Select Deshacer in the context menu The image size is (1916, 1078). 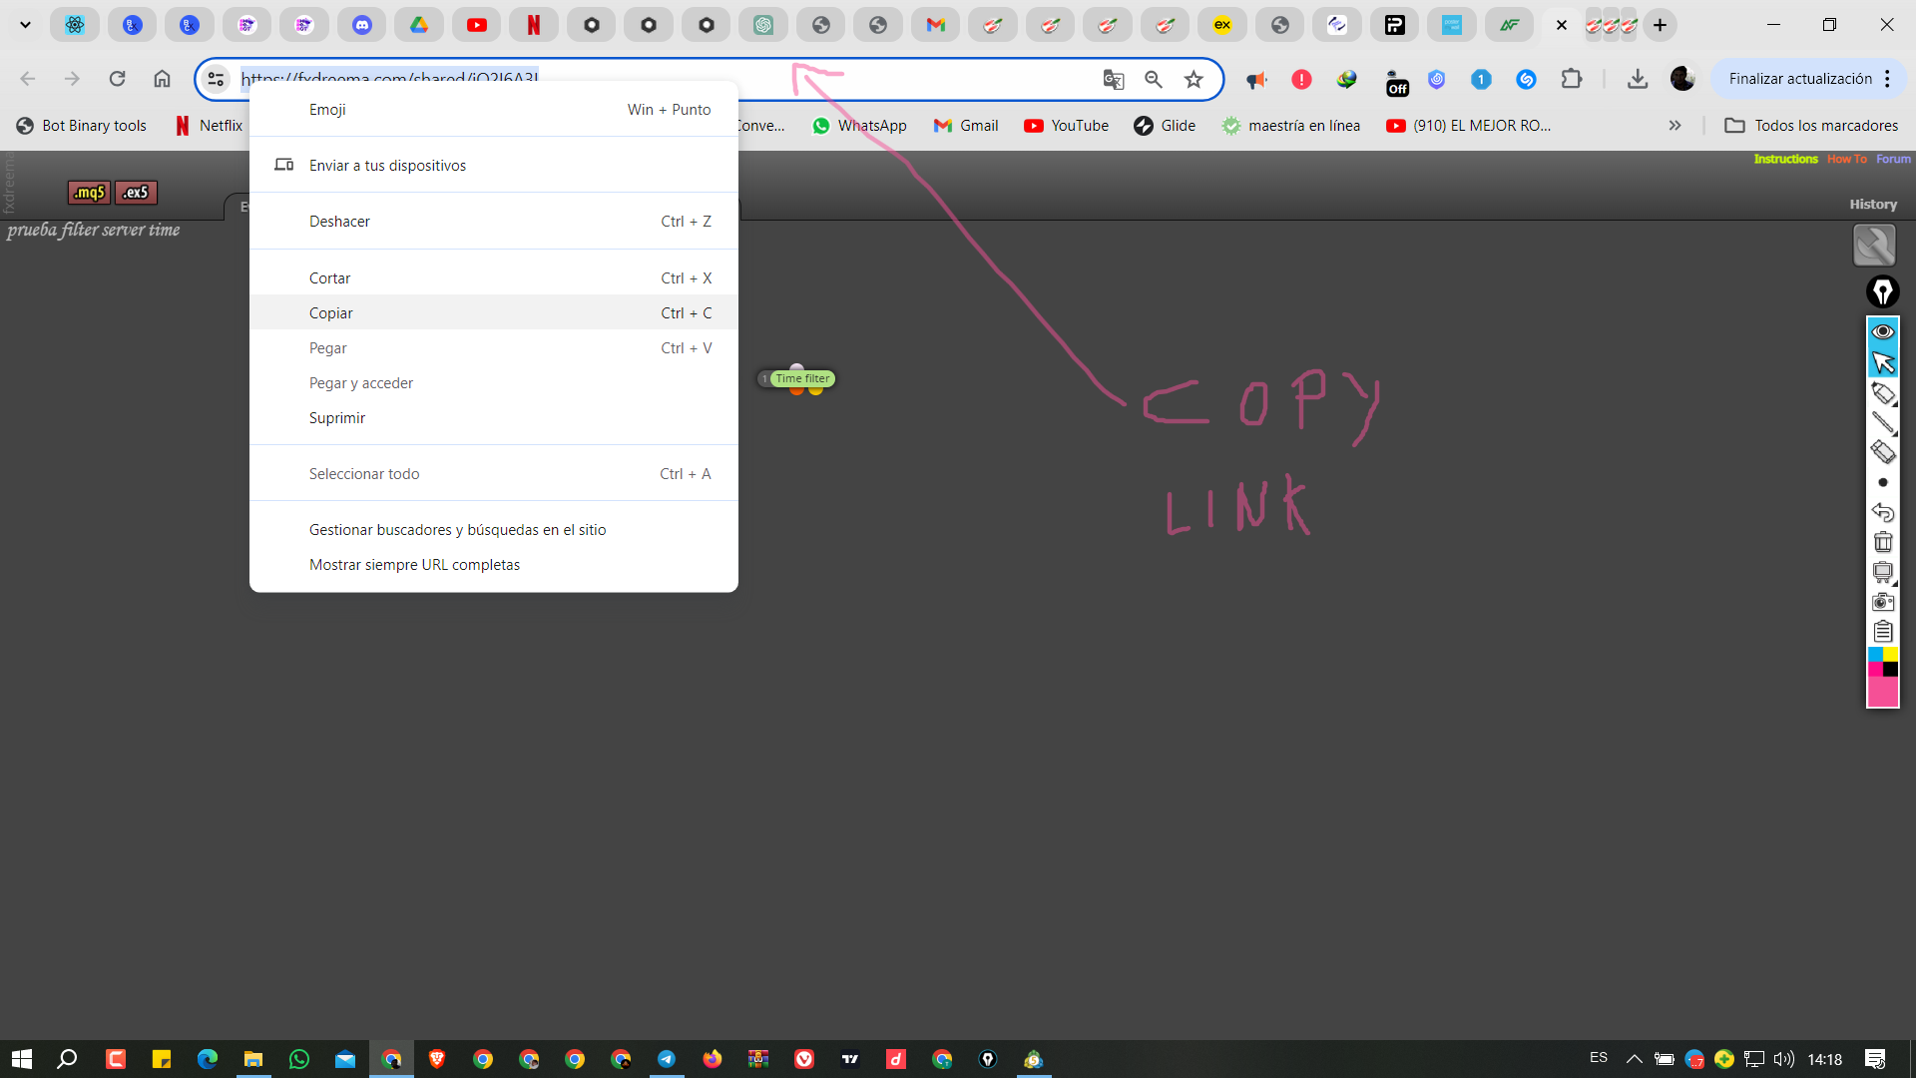494,221
